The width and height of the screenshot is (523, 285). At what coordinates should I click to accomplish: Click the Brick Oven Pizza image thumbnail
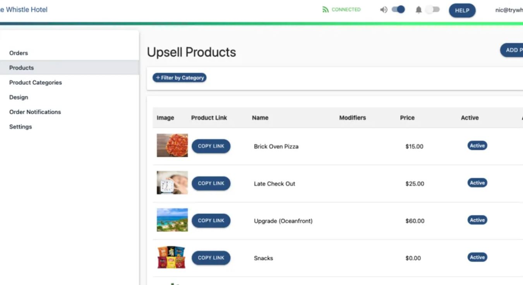coord(172,145)
